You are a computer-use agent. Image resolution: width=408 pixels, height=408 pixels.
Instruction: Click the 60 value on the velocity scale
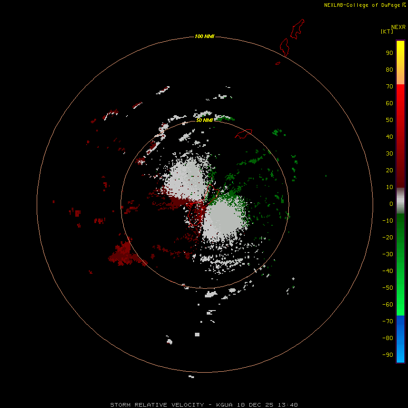[389, 103]
